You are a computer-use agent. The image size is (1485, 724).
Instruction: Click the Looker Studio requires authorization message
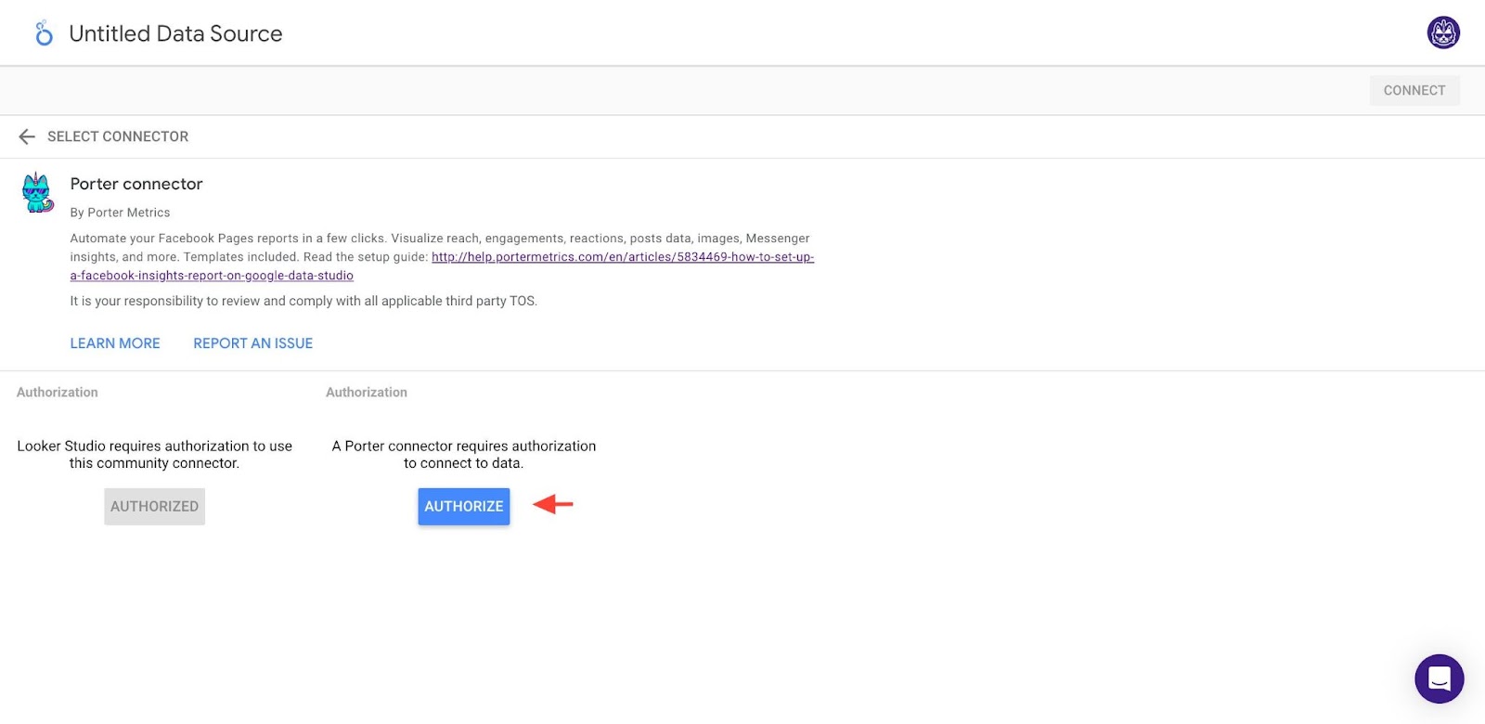[x=154, y=455]
